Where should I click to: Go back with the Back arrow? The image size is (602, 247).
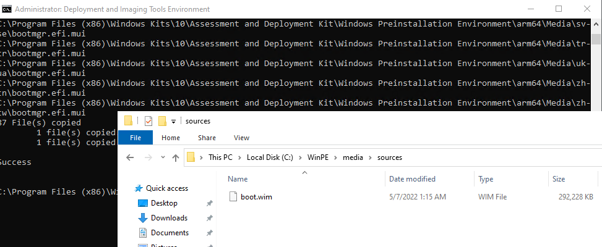[x=130, y=157]
